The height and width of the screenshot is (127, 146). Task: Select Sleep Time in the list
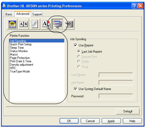pos(37,48)
